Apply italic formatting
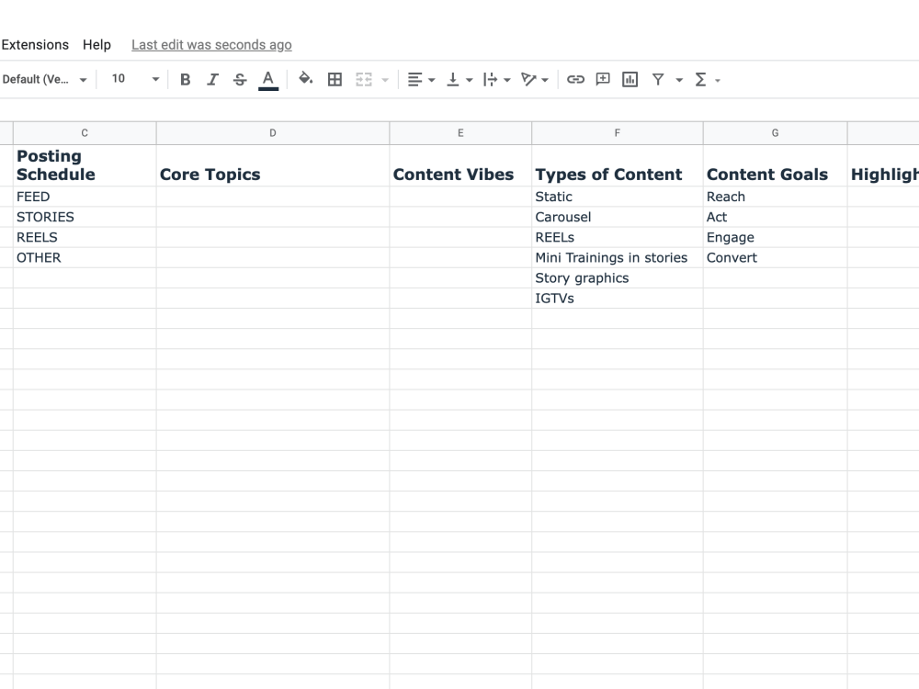Screen dimensions: 919x689 click(212, 79)
